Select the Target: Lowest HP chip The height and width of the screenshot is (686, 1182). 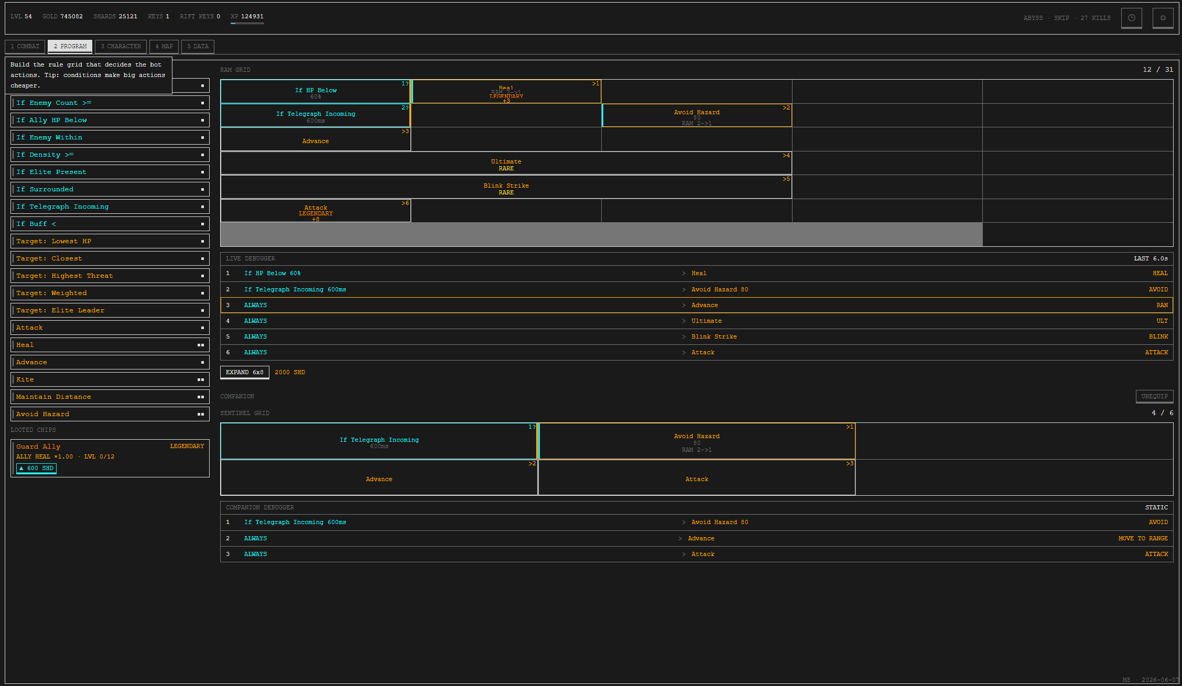tap(110, 241)
